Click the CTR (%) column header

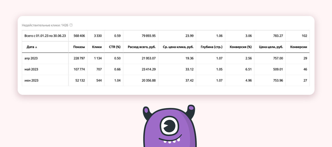tap(115, 47)
